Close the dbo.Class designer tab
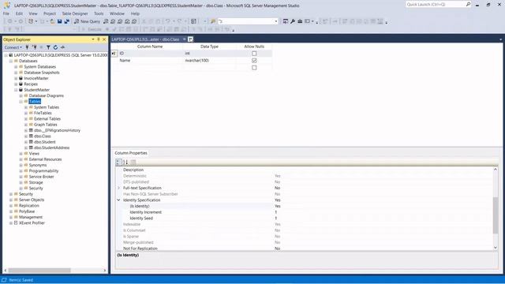The image size is (505, 284). point(190,39)
